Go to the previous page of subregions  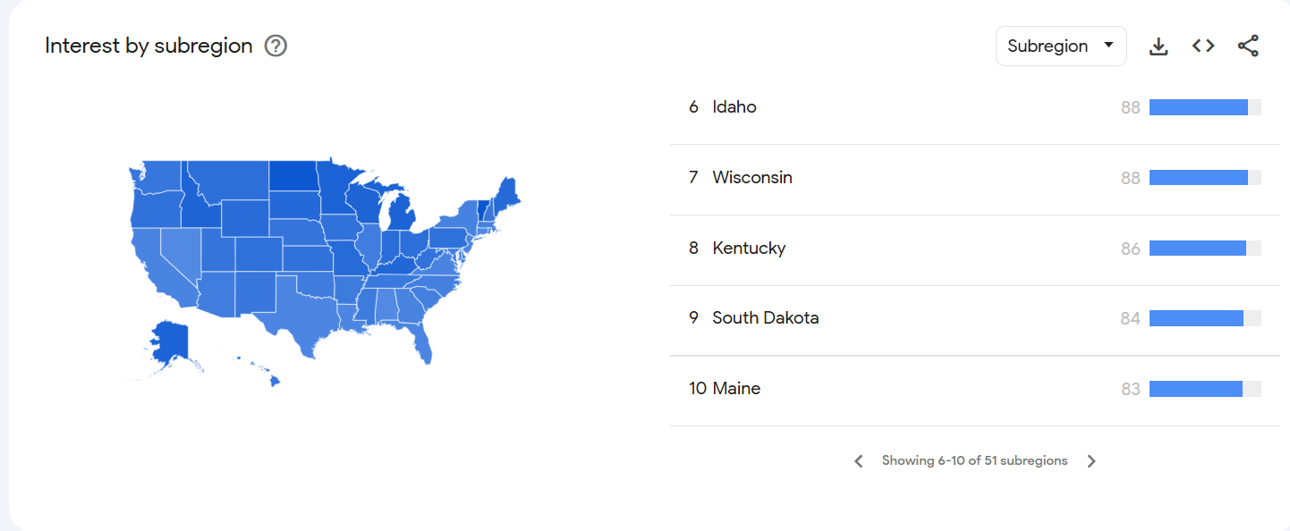tap(858, 460)
